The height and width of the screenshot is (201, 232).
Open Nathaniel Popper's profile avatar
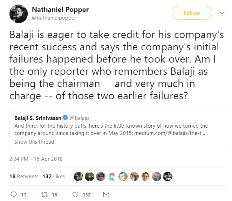(x=19, y=14)
